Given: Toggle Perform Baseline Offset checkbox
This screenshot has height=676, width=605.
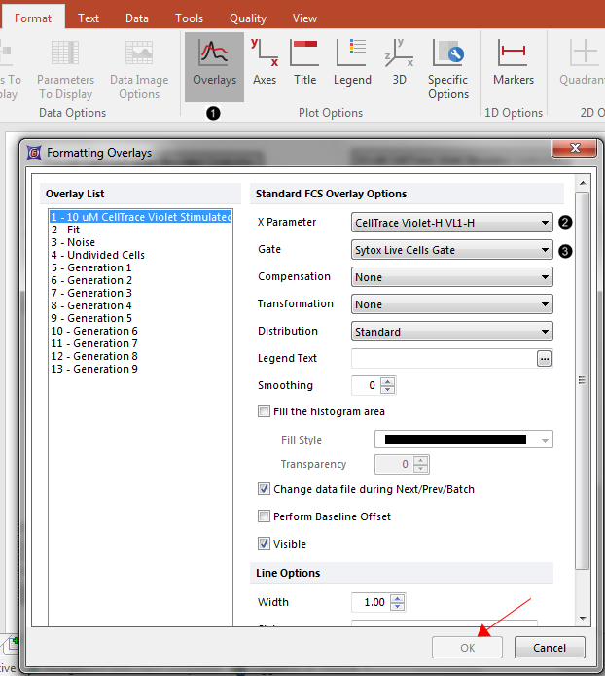Looking at the screenshot, I should (x=265, y=516).
